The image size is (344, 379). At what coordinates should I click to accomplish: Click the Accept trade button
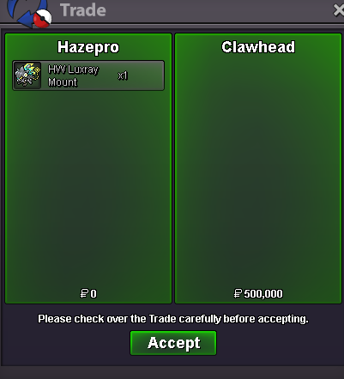173,343
